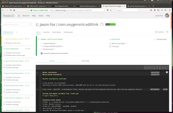Open Firefox hamburger menu
Image resolution: width=173 pixels, height=113 pixels.
click(170, 10)
